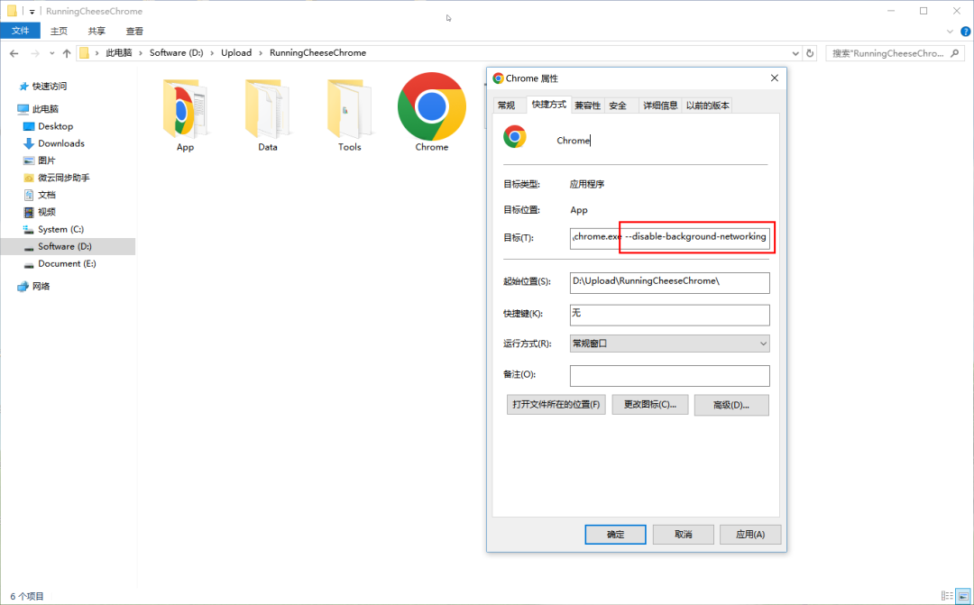This screenshot has width=974, height=605.
Task: Select the Data folder icon
Action: pos(267,109)
